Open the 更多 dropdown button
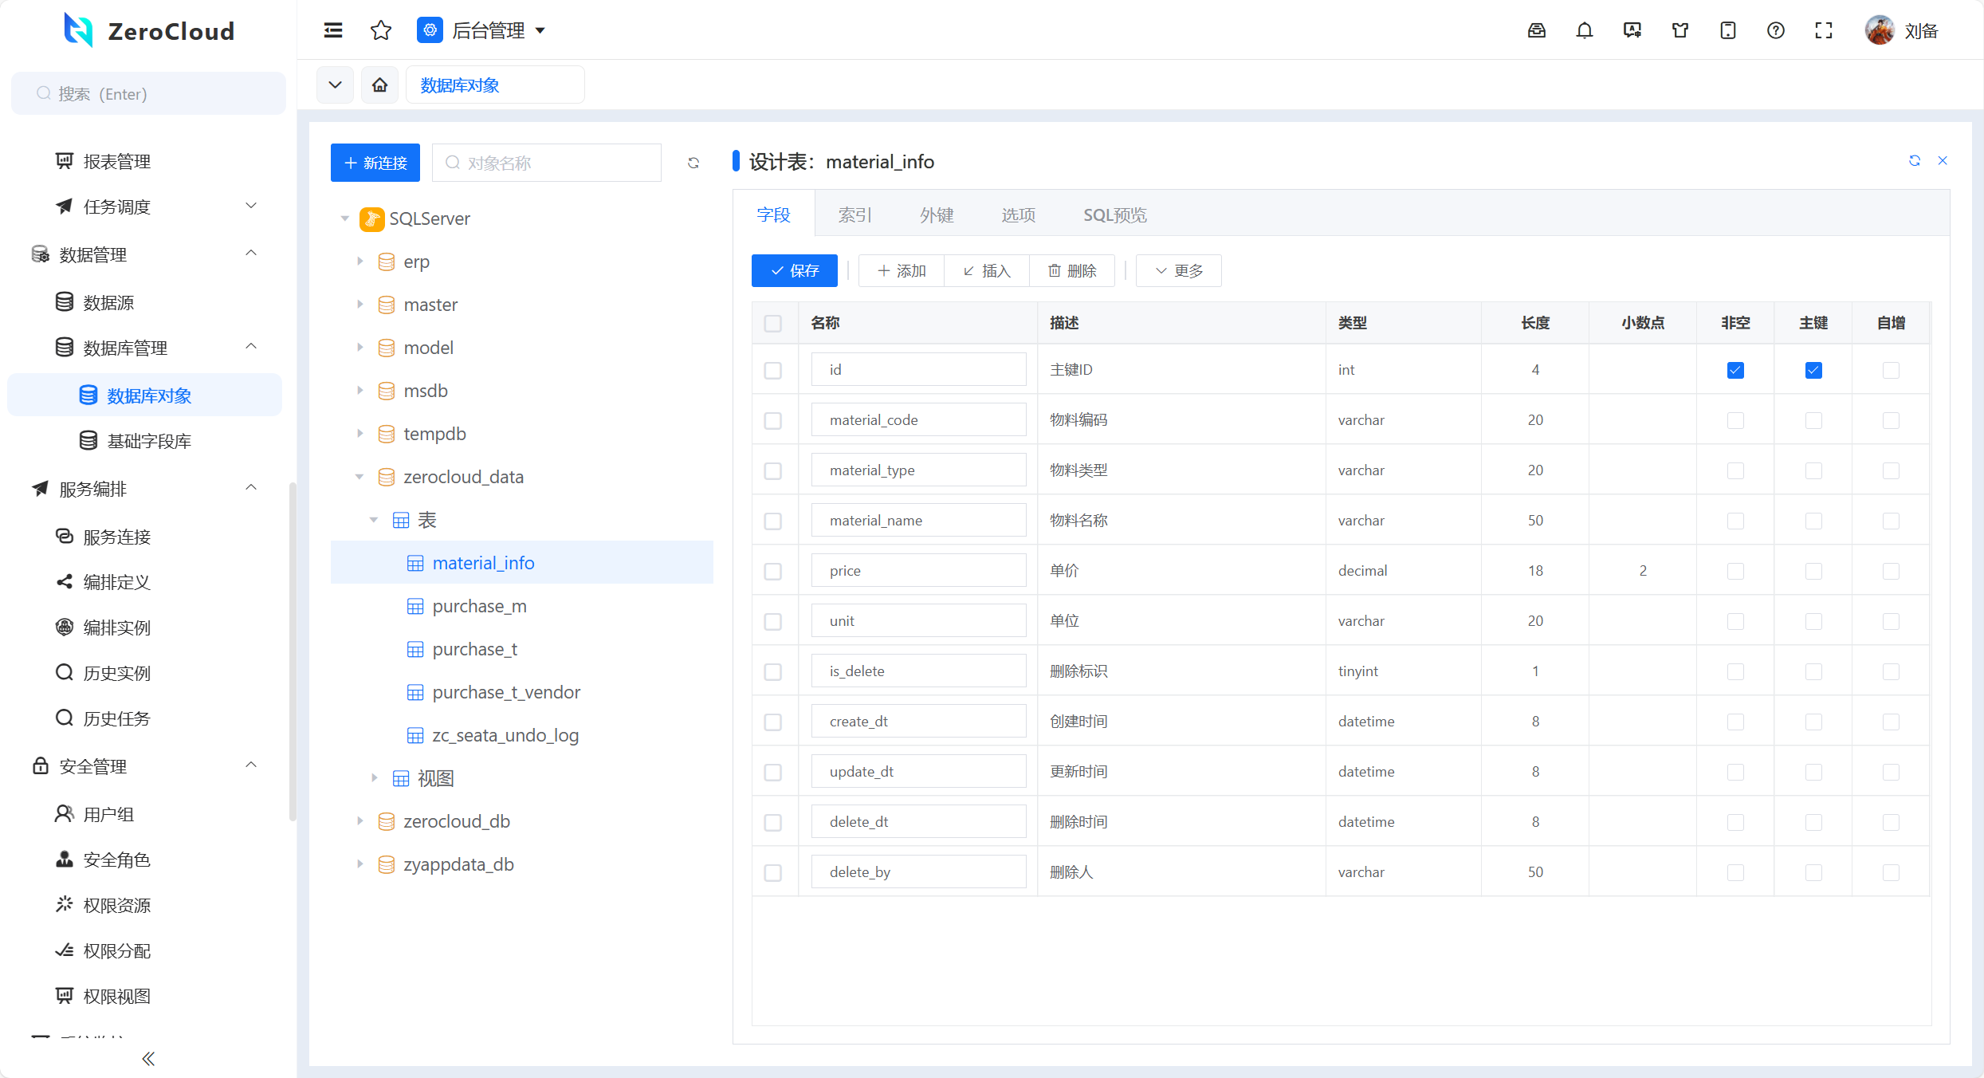This screenshot has width=1984, height=1078. click(1178, 271)
